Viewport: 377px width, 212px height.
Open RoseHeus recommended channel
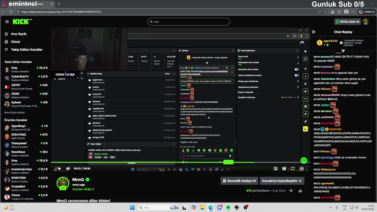point(26,154)
